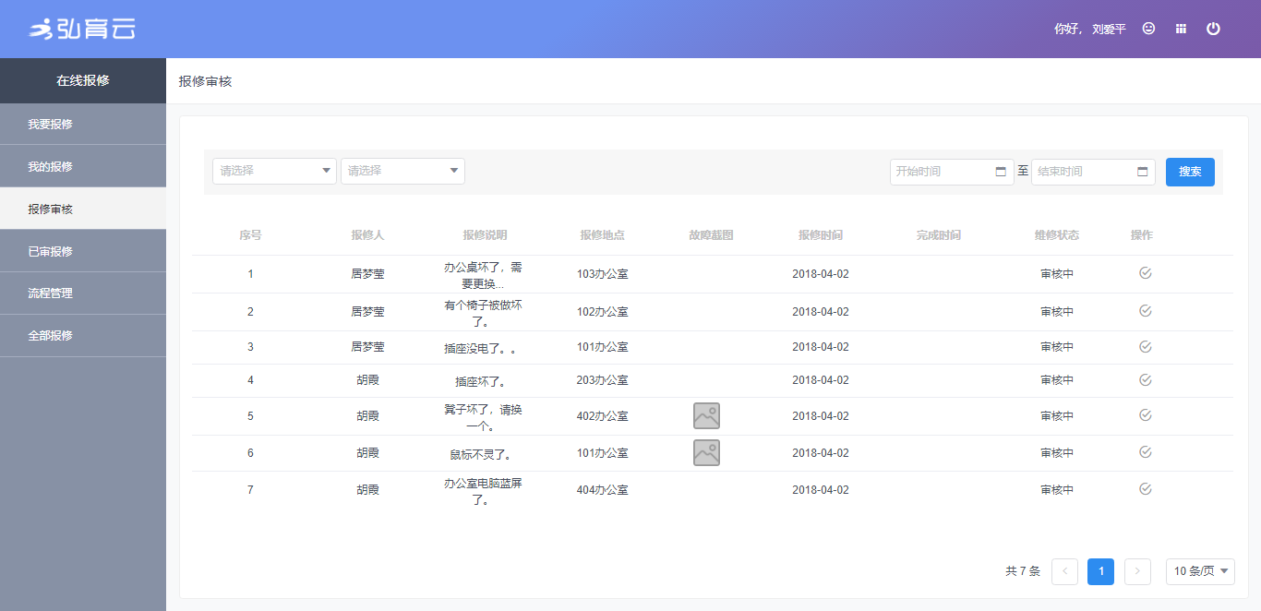The image size is (1261, 611).
Task: Expand the first 请选择 dropdown
Action: [274, 171]
